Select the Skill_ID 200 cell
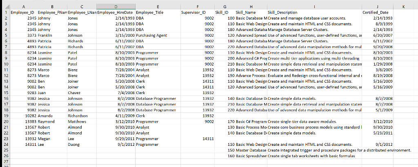418x167 pixels. (x=225, y=58)
